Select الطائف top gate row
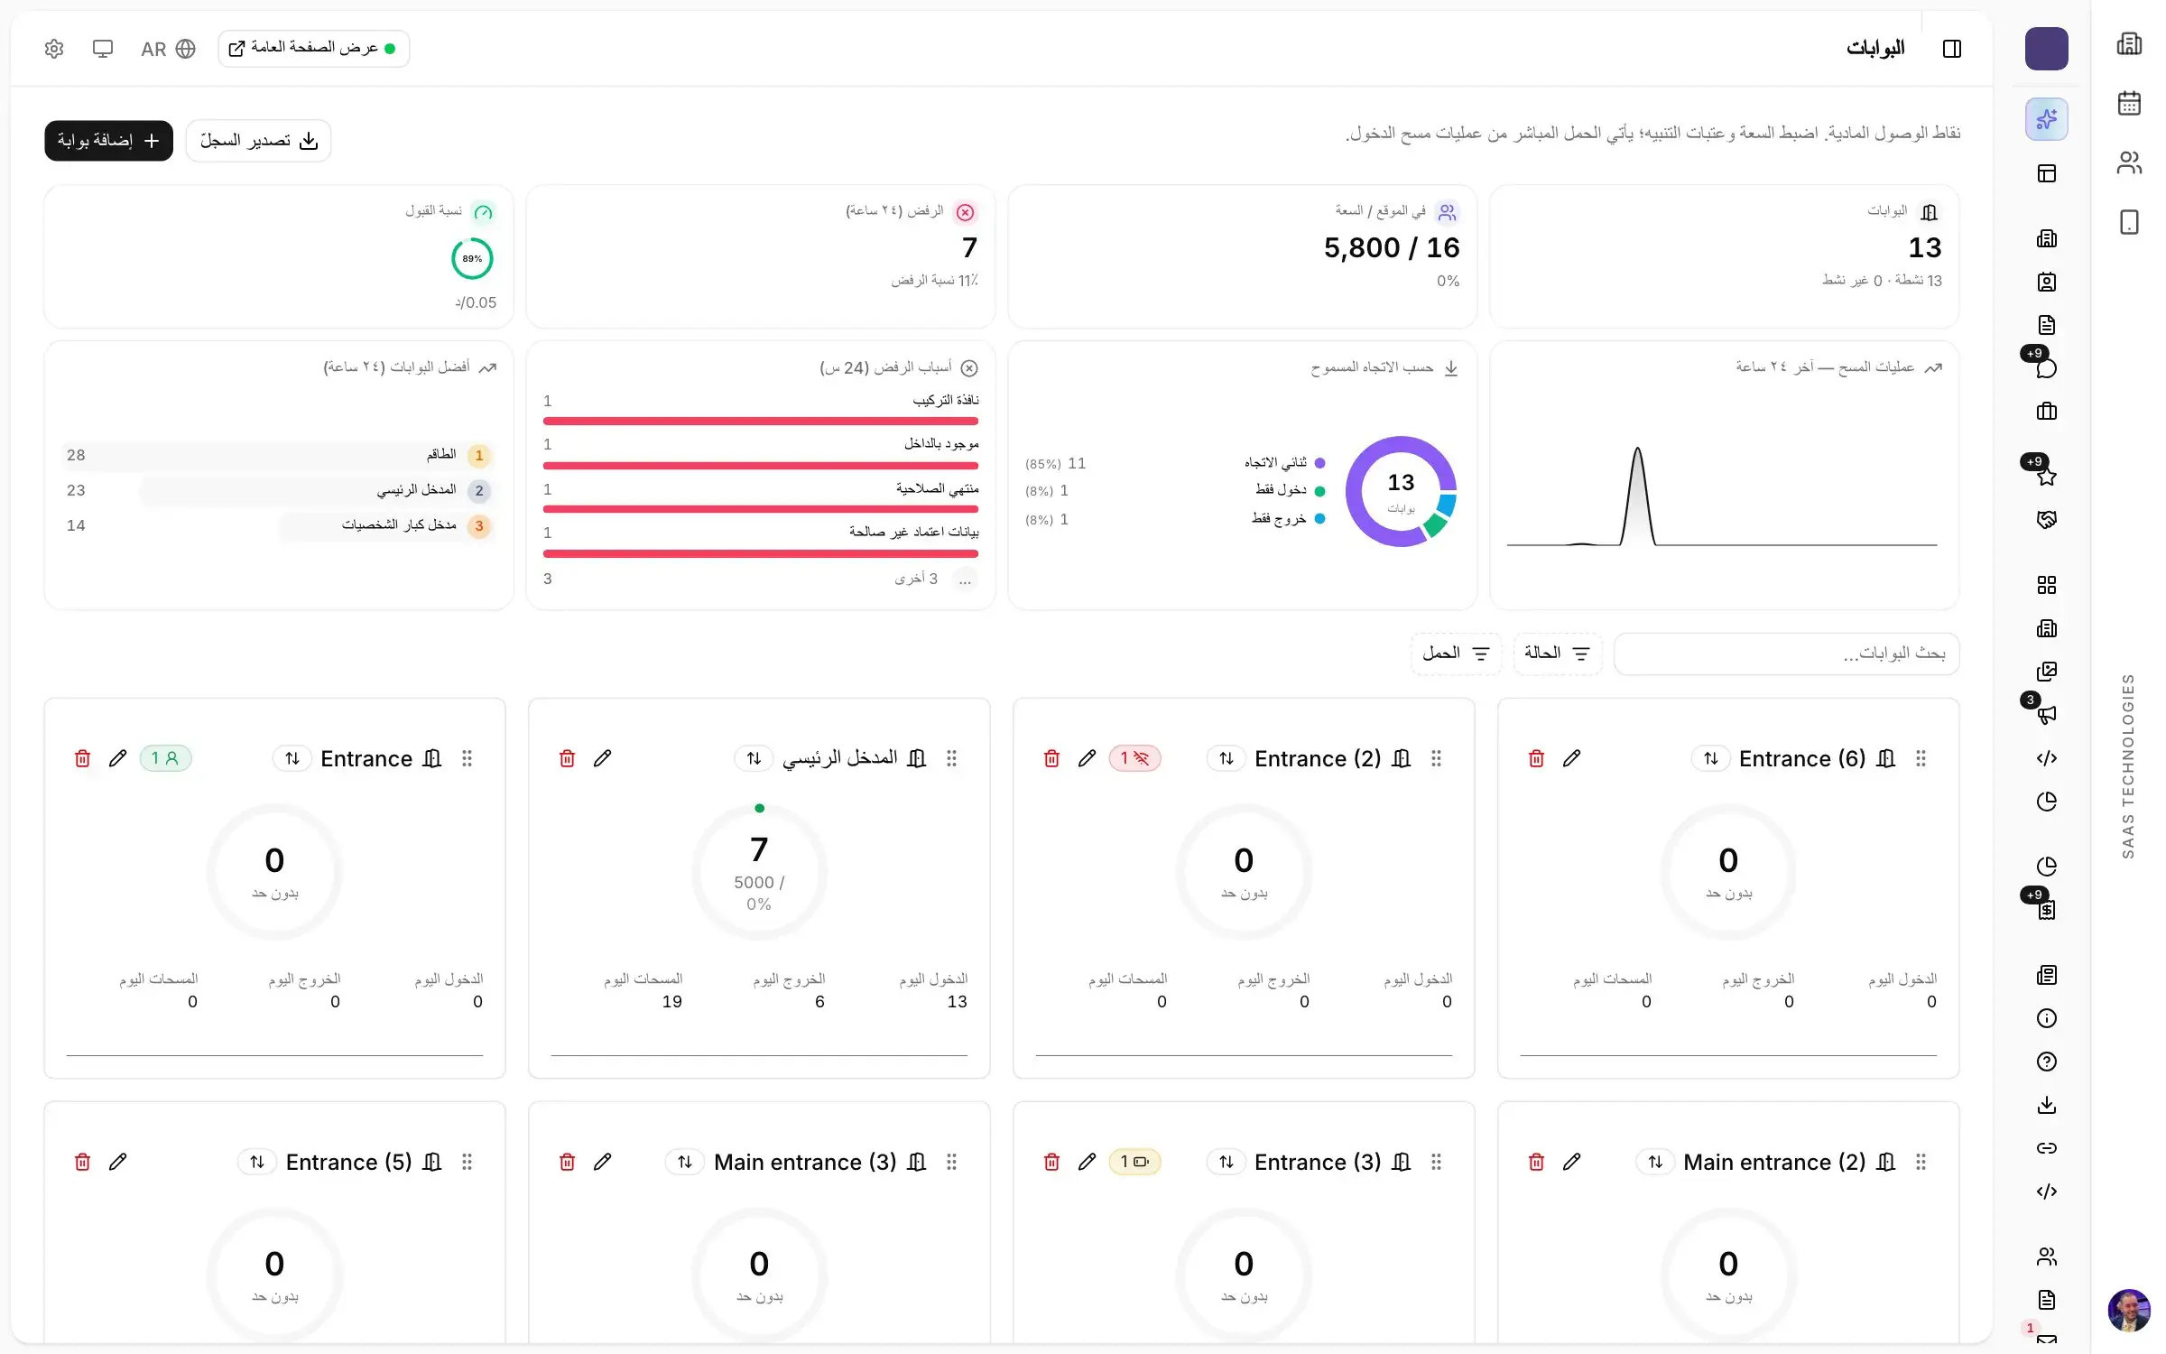 tap(278, 455)
